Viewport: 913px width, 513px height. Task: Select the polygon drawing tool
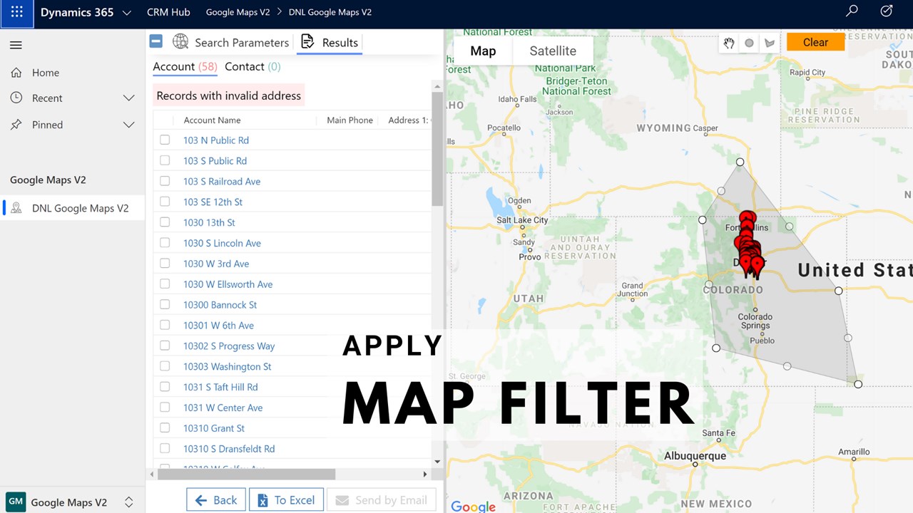[770, 43]
